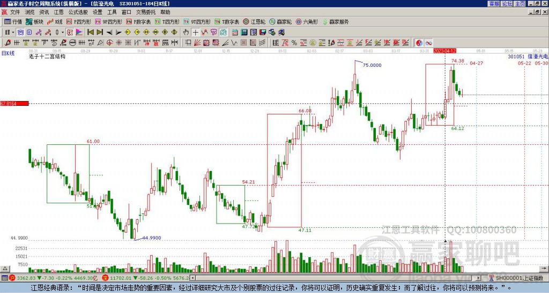The image size is (549, 293).
Task: Click the 05-22 forecast date label
Action: [524, 63]
